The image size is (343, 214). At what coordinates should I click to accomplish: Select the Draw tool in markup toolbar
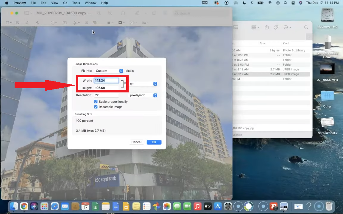pyautogui.click(x=37, y=23)
